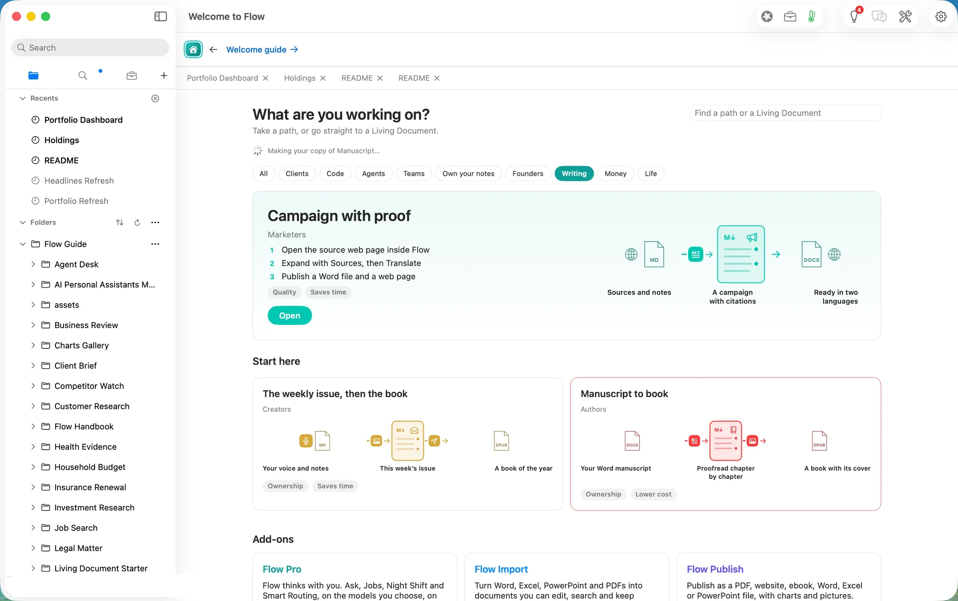
Task: Open the Campaign with proof path
Action: 290,315
